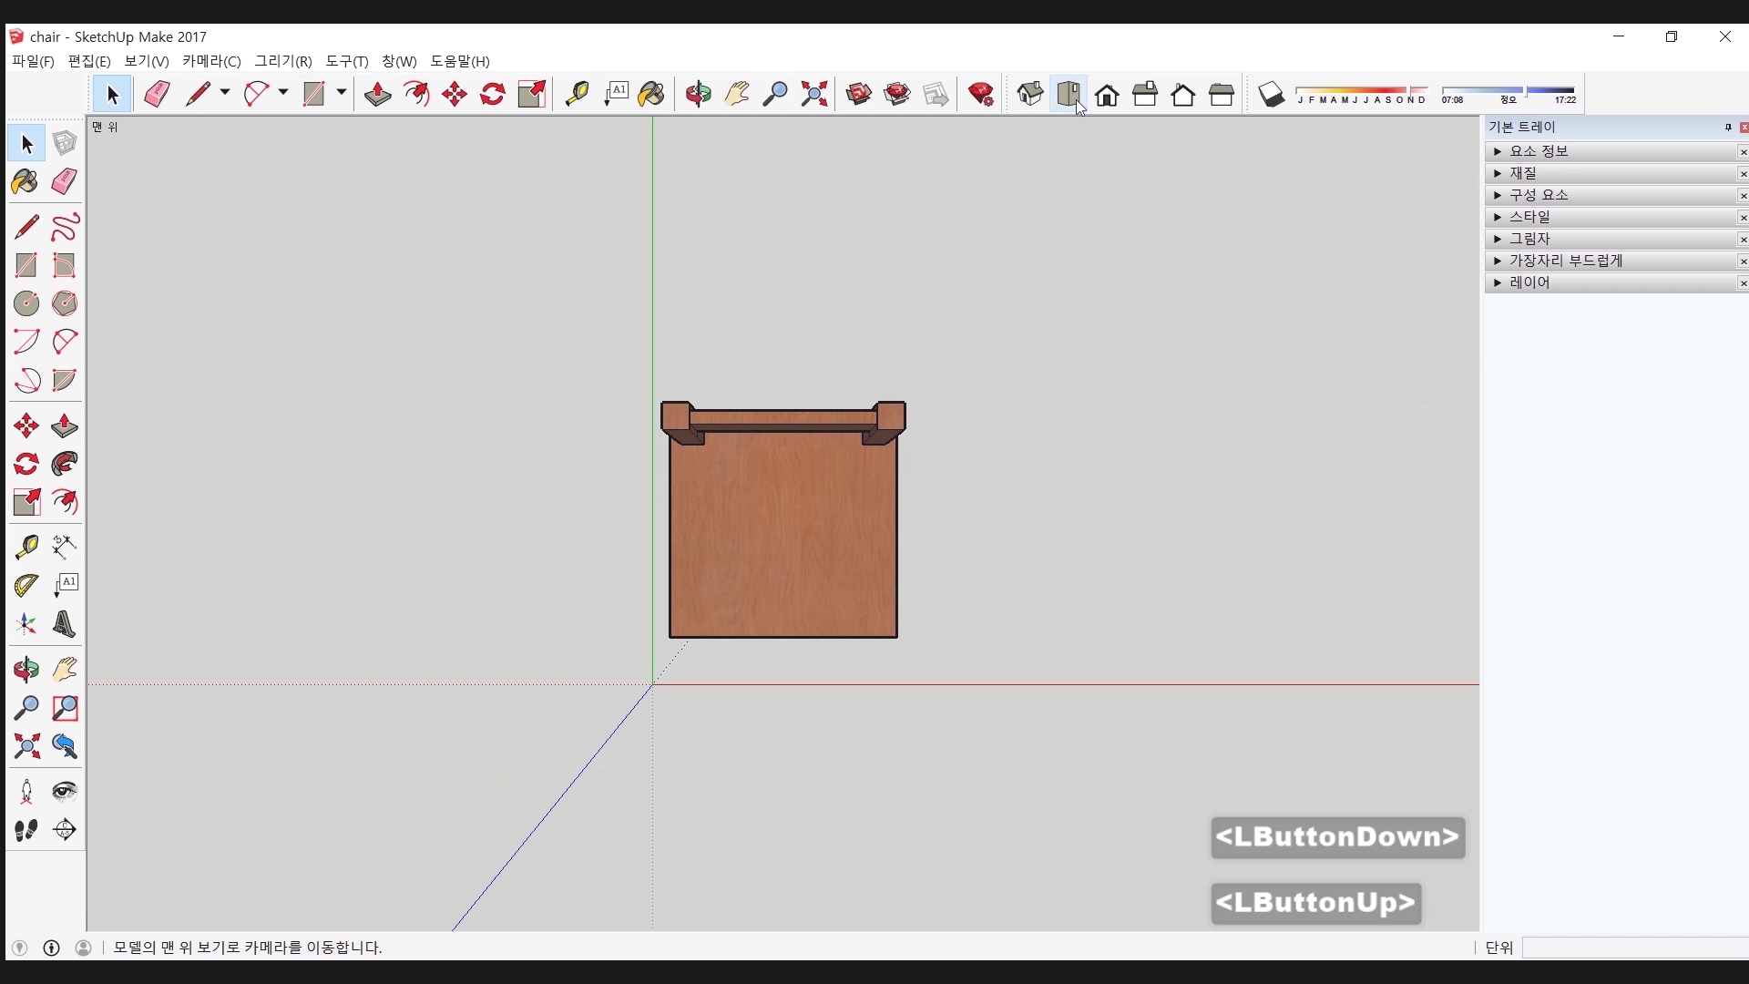
Task: Select the Walk tool with footprints icon
Action: pyautogui.click(x=26, y=830)
